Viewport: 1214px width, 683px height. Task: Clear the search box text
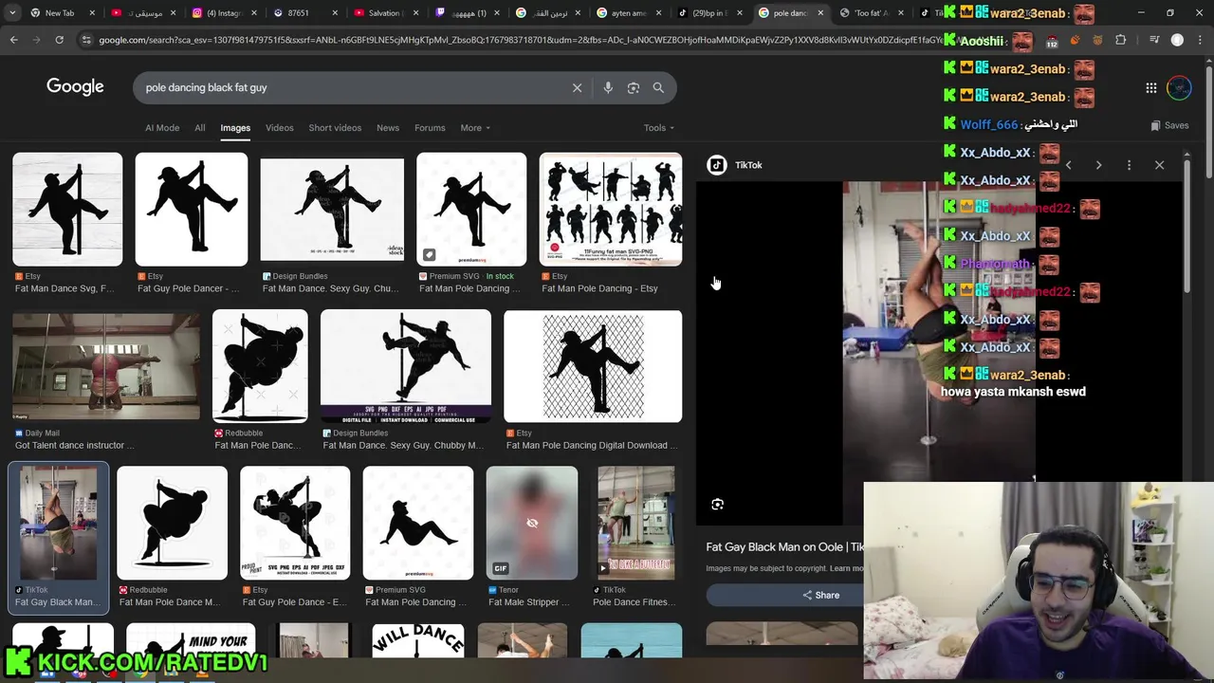coord(577,87)
